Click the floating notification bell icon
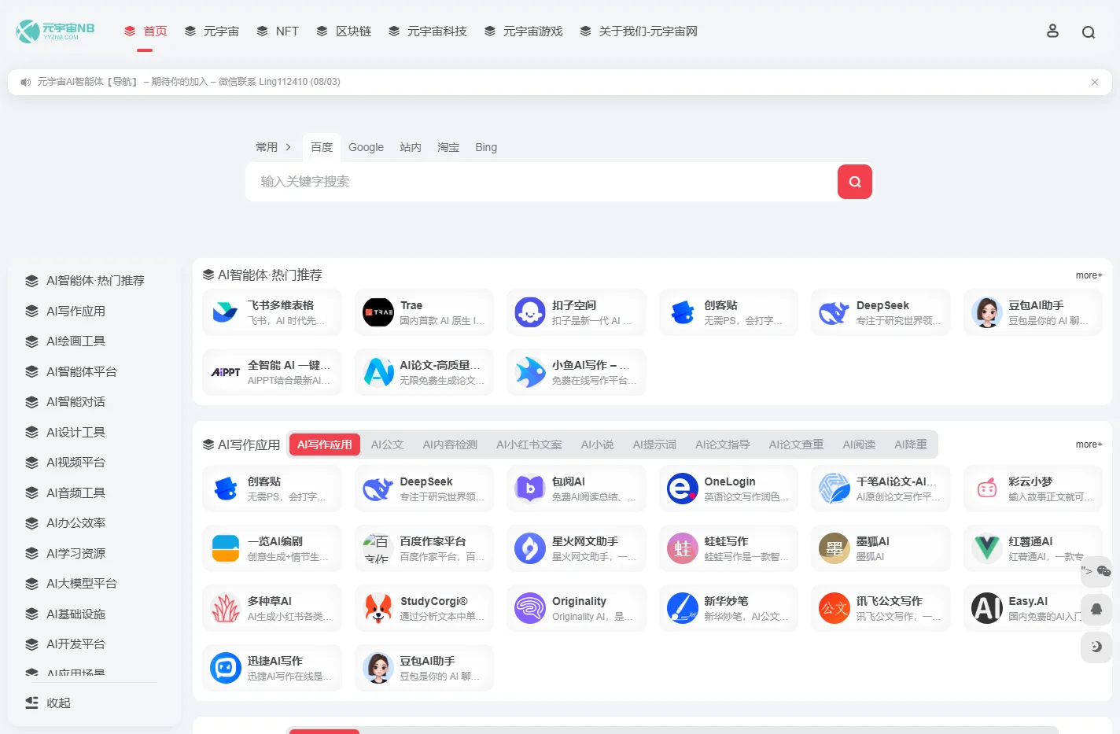 coord(1096,609)
